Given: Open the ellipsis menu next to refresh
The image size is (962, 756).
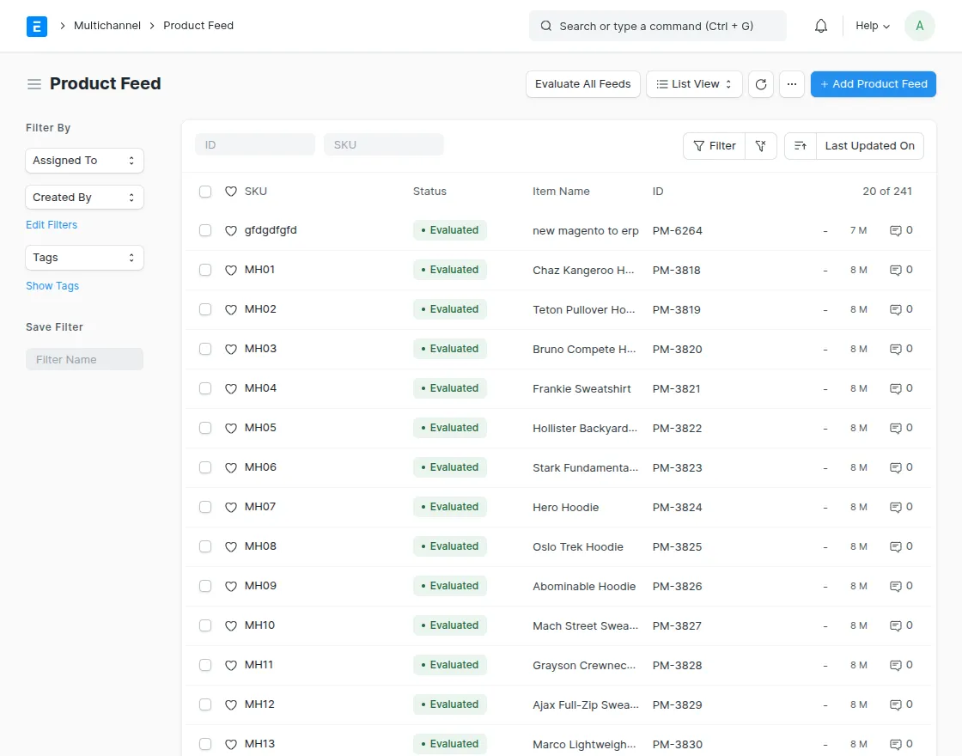Looking at the screenshot, I should [792, 83].
